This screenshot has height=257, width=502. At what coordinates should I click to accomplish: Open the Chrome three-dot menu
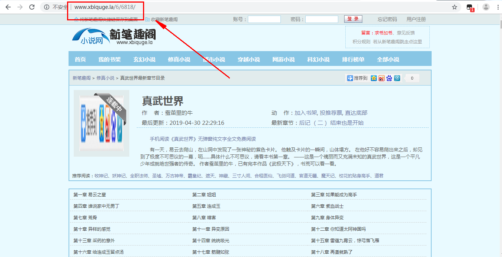498,7
